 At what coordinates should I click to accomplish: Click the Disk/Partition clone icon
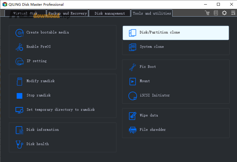[132, 33]
